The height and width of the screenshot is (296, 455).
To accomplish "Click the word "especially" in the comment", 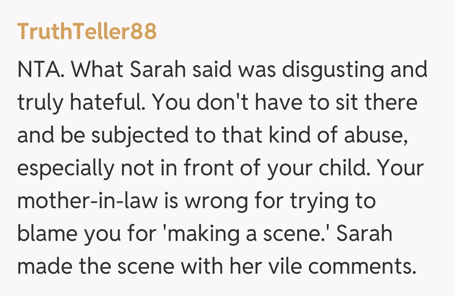I will (65, 168).
